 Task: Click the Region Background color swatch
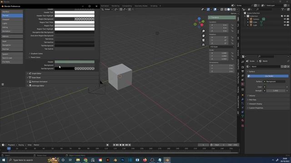75,19
